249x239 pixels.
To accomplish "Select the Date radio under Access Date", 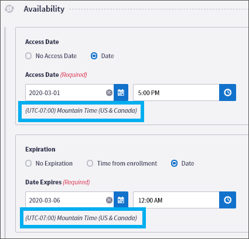I will pos(94,56).
